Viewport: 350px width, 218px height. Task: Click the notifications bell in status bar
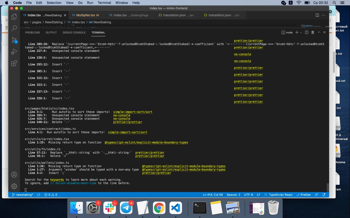324,195
